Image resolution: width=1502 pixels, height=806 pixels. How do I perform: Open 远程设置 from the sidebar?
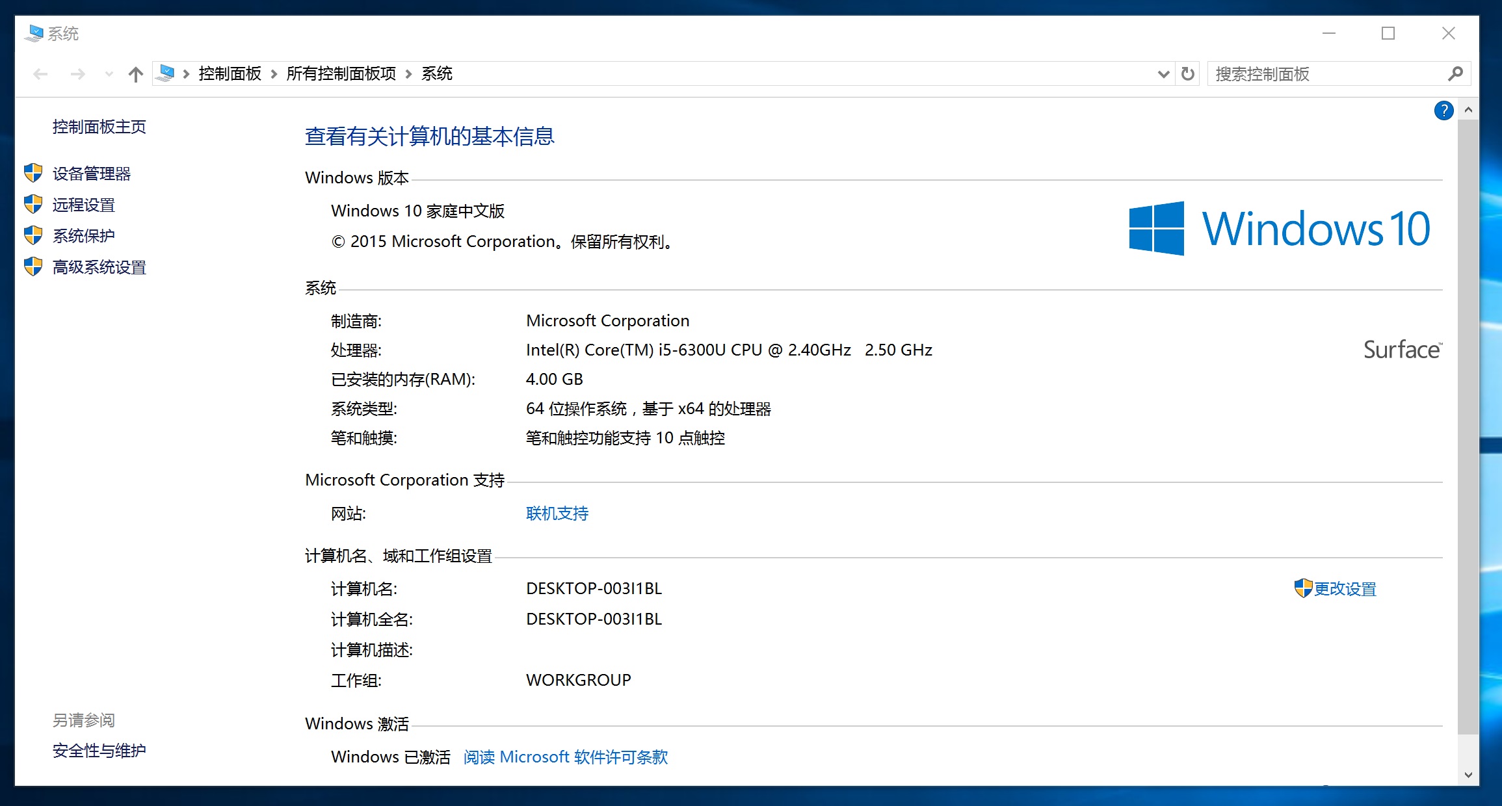(x=84, y=205)
